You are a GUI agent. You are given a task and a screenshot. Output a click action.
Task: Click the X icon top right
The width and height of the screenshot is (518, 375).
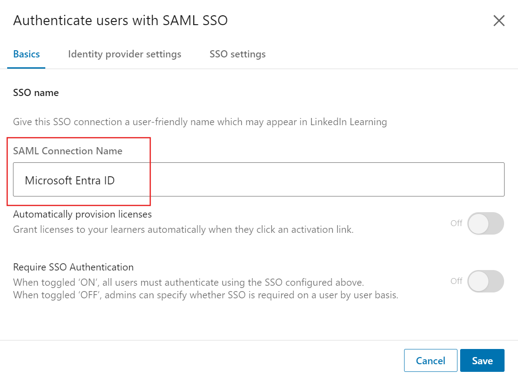[x=499, y=20]
